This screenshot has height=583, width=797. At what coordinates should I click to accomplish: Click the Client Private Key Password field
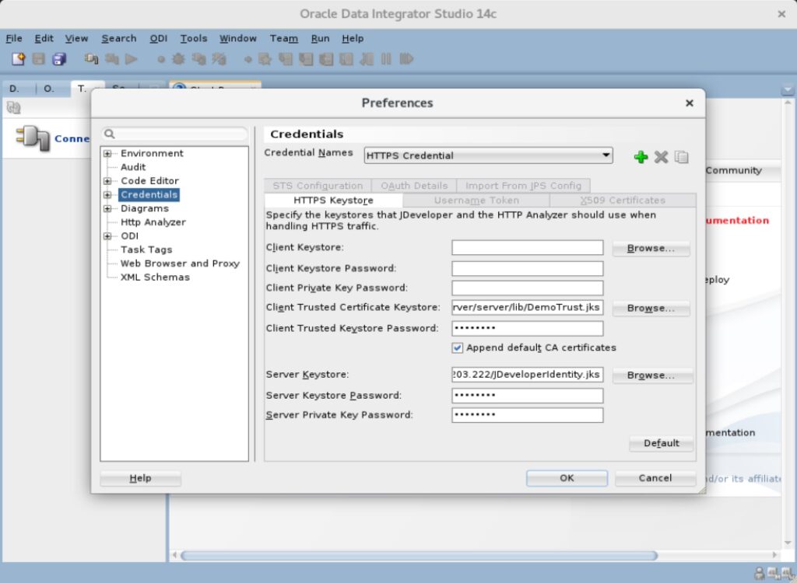[x=528, y=288]
